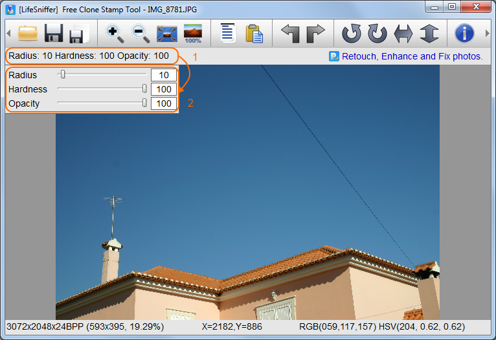Rotate the image counterclockwise
This screenshot has width=496, height=340.
[x=352, y=33]
